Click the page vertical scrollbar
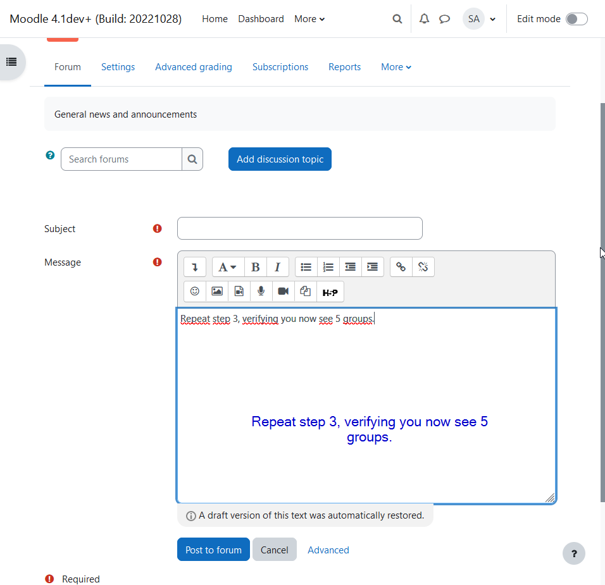Viewport: 605px width, 585px height. click(x=602, y=303)
